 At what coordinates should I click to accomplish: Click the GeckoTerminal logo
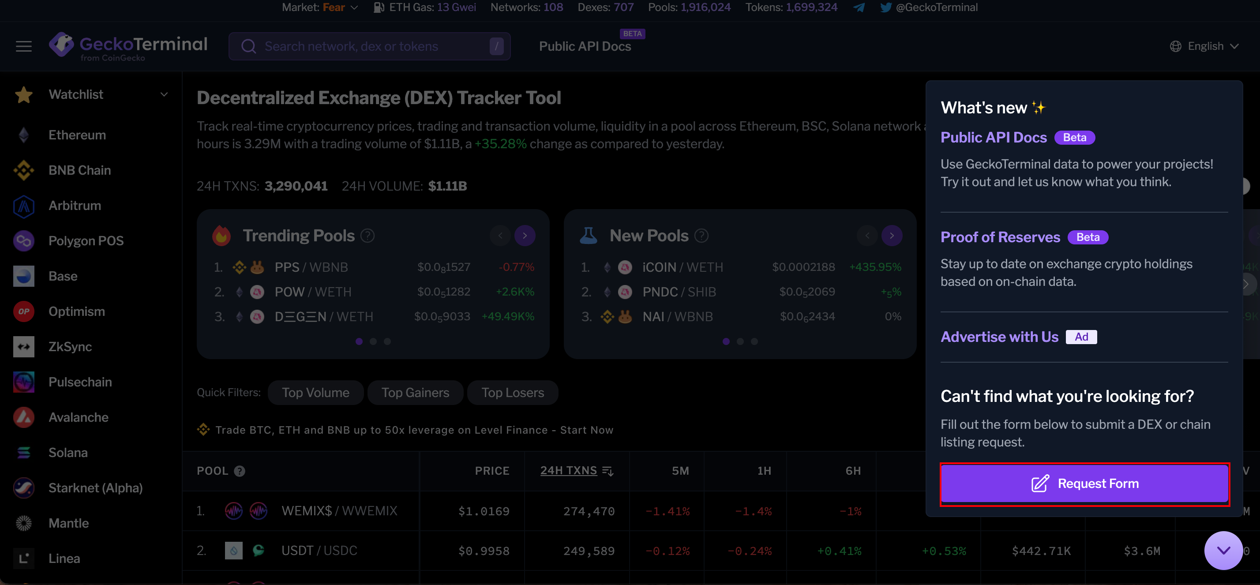[128, 46]
